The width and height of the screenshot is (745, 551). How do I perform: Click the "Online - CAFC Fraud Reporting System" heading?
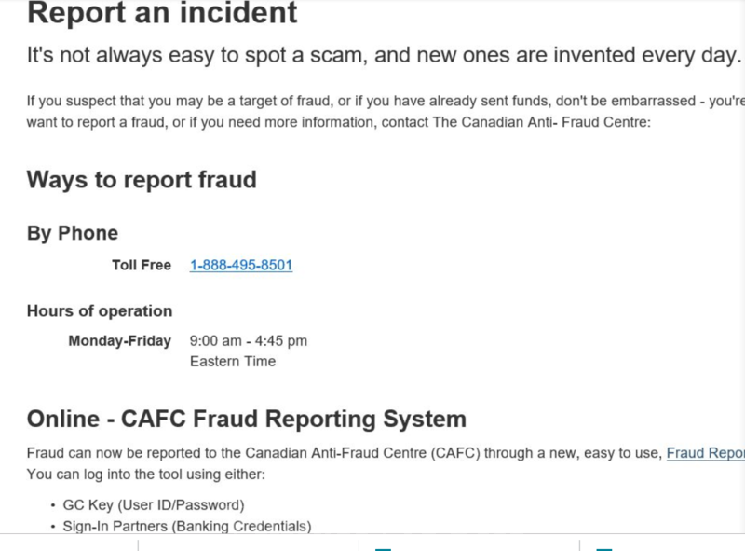click(247, 419)
